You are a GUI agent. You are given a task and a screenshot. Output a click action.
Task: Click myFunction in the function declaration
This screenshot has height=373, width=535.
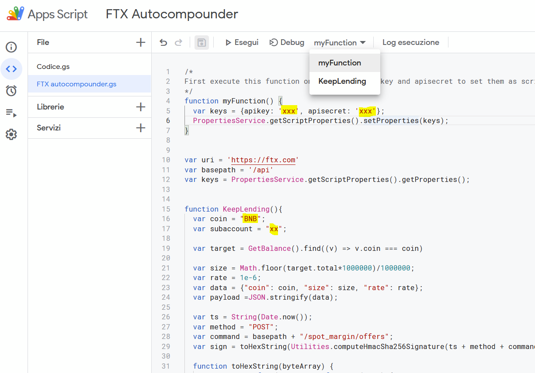click(x=244, y=101)
